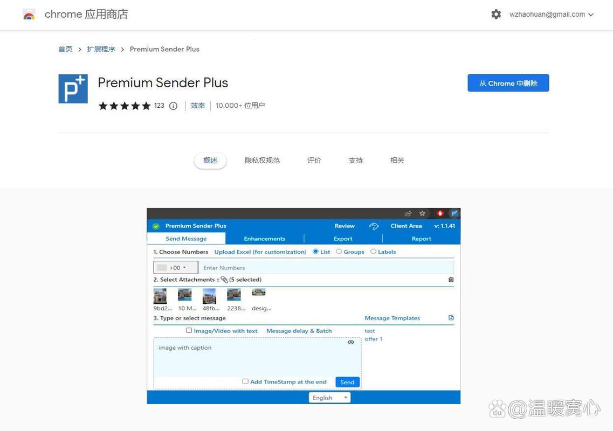This screenshot has height=431, width=613.
Task: Click the paperclip attachment icon
Action: pos(224,280)
